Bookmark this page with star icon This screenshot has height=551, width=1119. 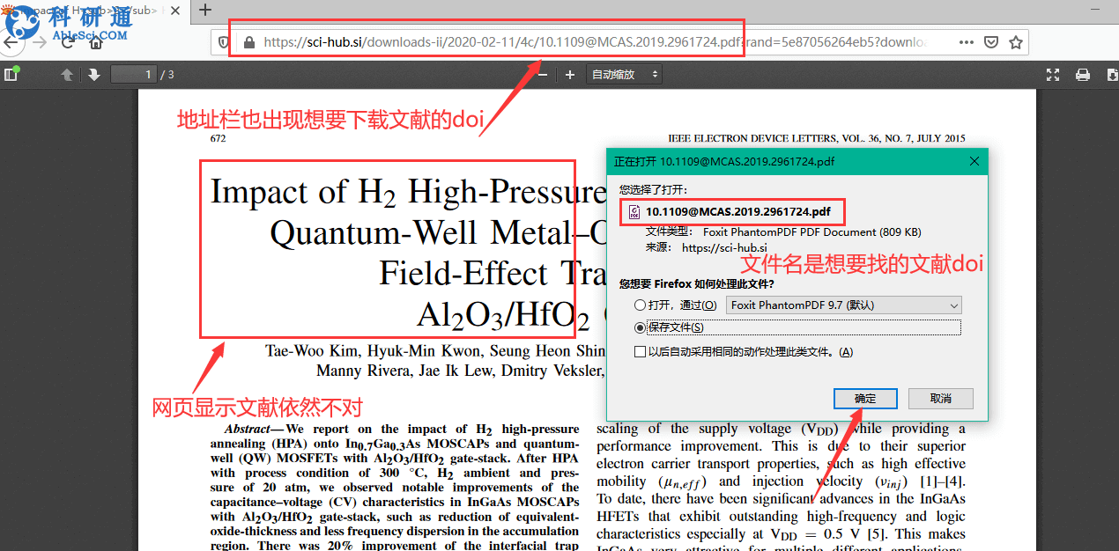click(1015, 42)
